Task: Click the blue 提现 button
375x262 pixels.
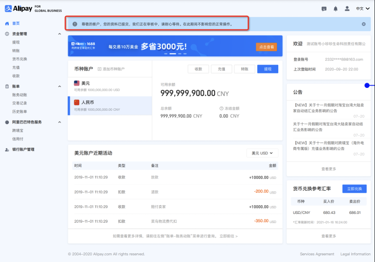Action: [268, 69]
